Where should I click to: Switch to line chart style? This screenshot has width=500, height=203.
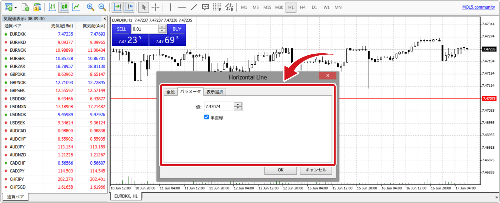[x=76, y=7]
